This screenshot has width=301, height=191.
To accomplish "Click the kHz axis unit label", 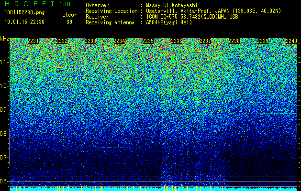I will click(4, 39).
